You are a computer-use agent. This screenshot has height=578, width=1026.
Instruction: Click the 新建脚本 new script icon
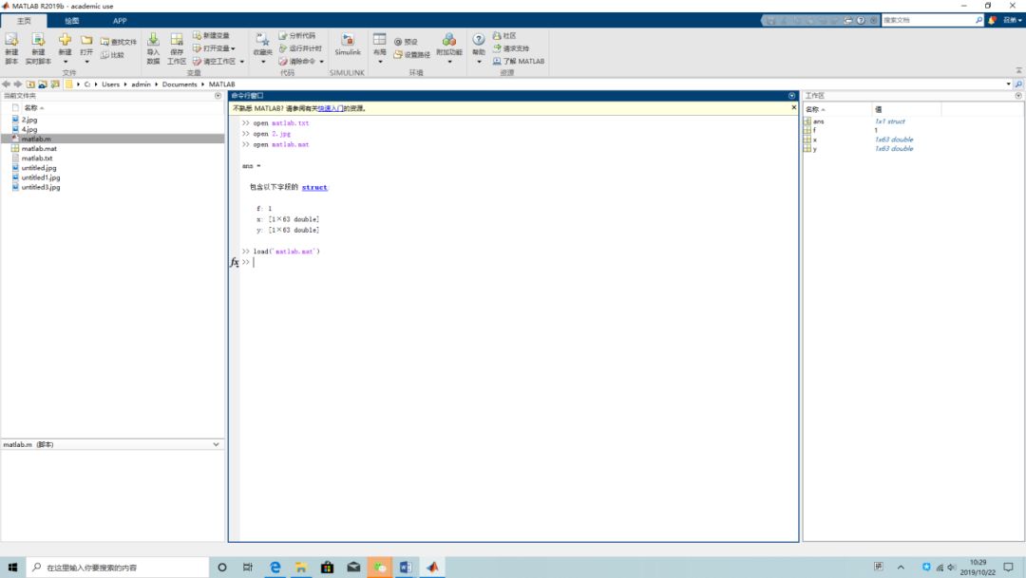click(11, 41)
